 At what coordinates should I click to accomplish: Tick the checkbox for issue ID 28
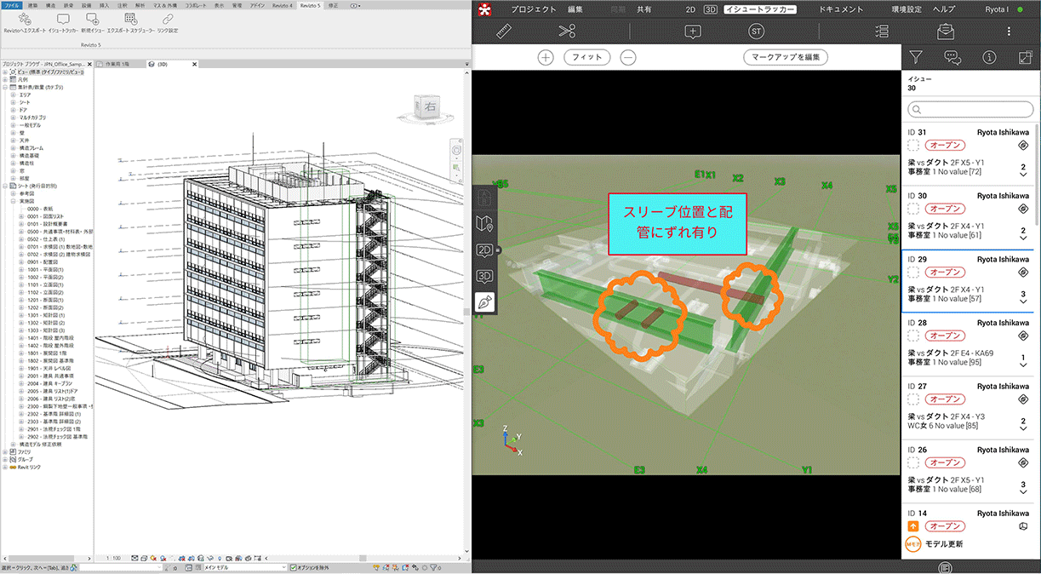coord(914,337)
